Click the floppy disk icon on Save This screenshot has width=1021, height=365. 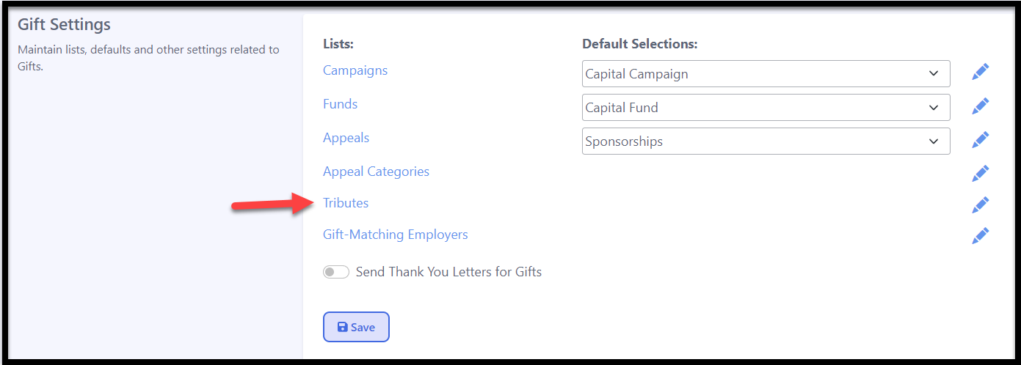coord(342,327)
